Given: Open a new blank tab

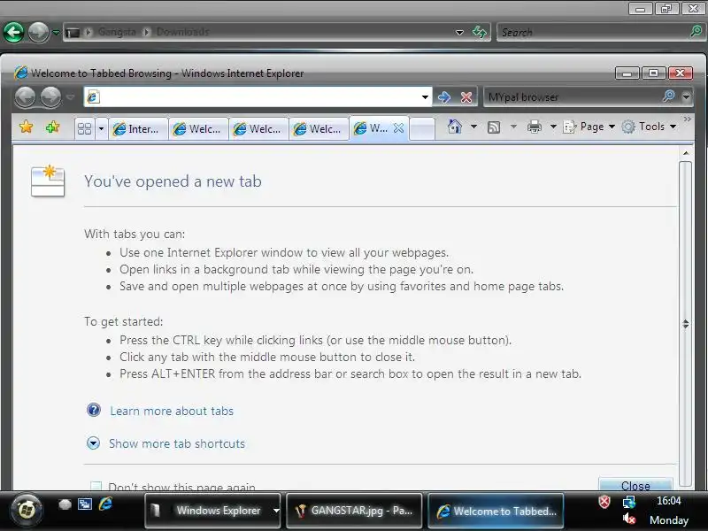Looking at the screenshot, I should [x=422, y=128].
